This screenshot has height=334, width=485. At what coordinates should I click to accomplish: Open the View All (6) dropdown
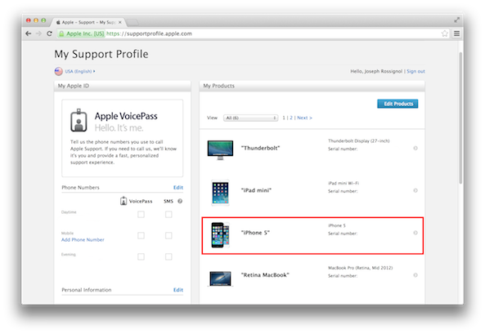250,118
